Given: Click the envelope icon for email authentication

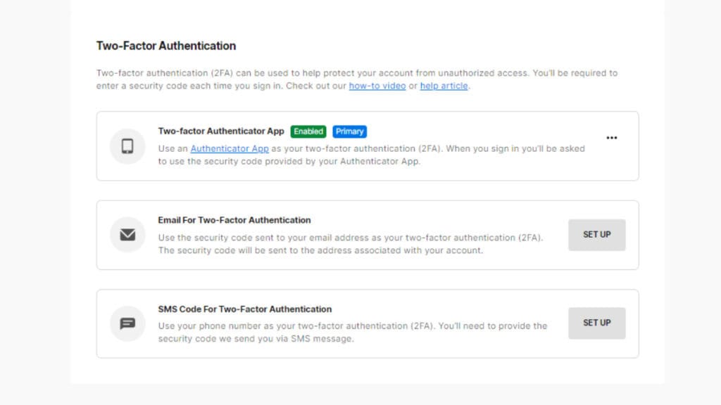Looking at the screenshot, I should (x=127, y=235).
